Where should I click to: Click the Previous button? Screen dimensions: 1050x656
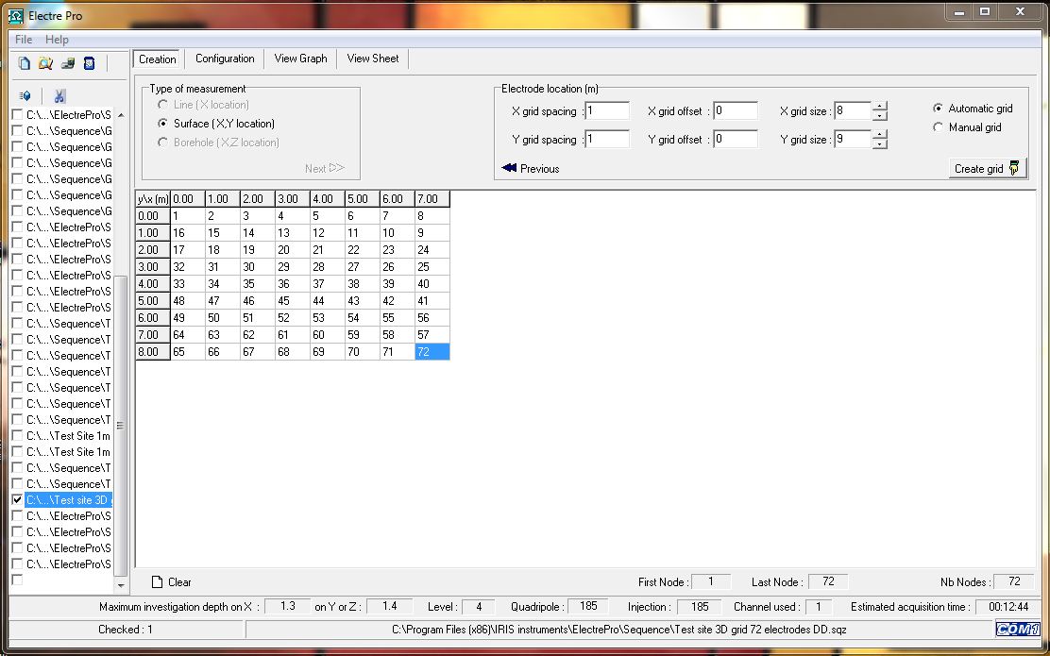(531, 169)
